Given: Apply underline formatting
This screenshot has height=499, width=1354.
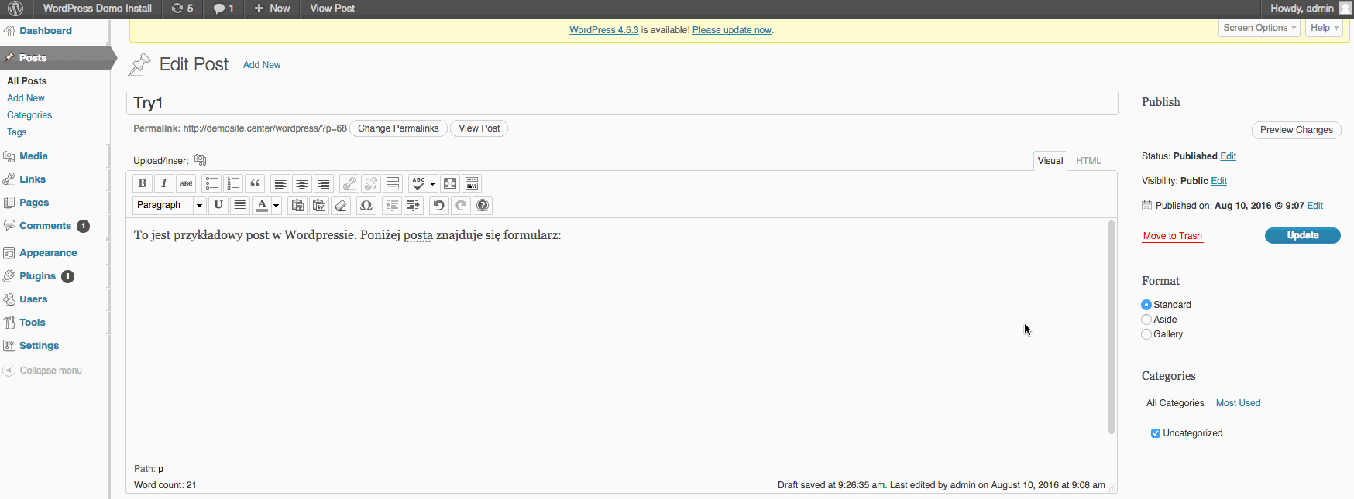Looking at the screenshot, I should point(218,205).
